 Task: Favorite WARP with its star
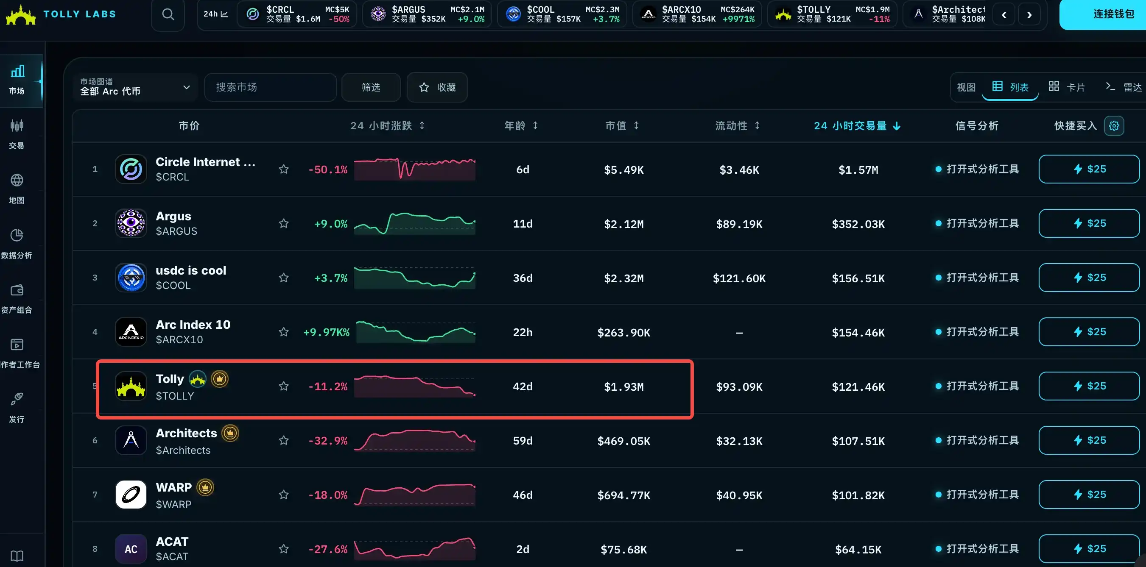click(x=283, y=494)
